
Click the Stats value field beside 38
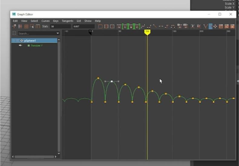(x=83, y=27)
